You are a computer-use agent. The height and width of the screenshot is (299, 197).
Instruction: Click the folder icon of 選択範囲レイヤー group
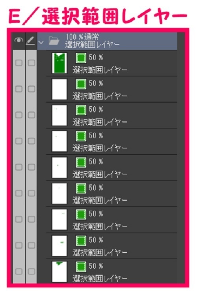[x=54, y=41]
